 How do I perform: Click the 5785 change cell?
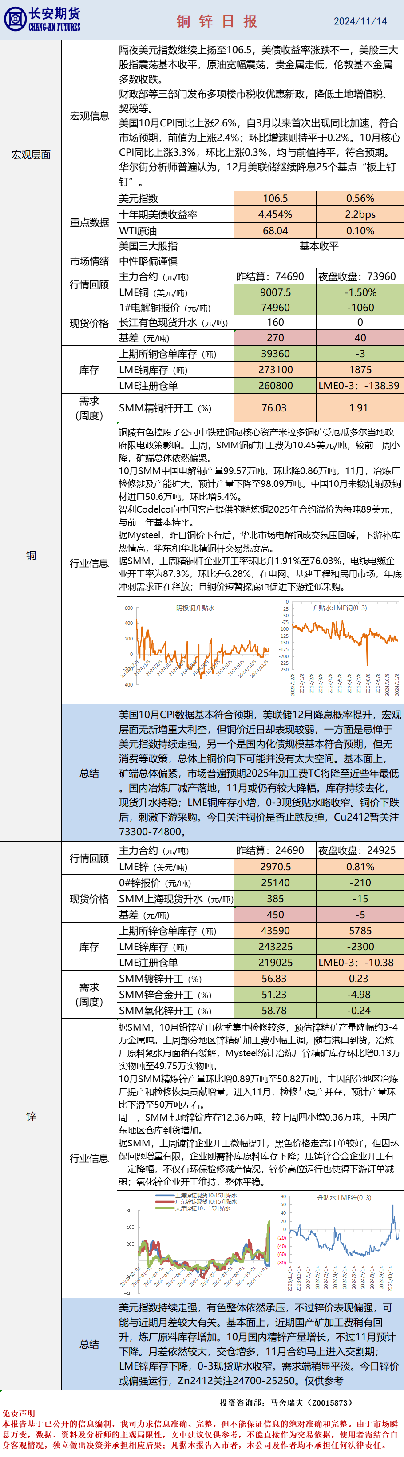(360, 930)
